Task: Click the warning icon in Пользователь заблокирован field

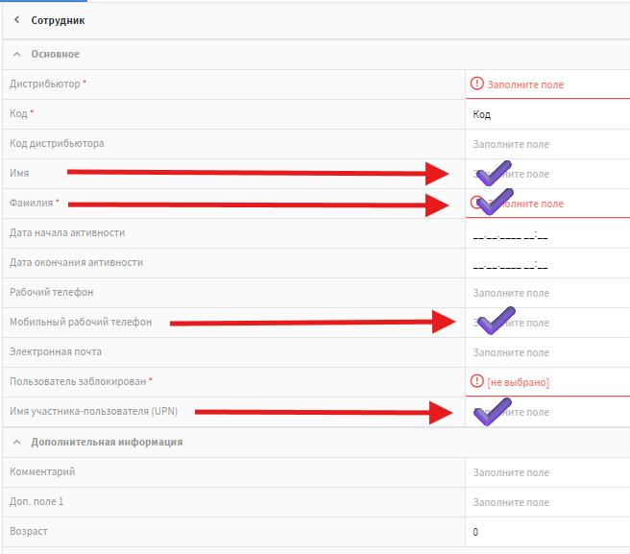Action: tap(477, 381)
